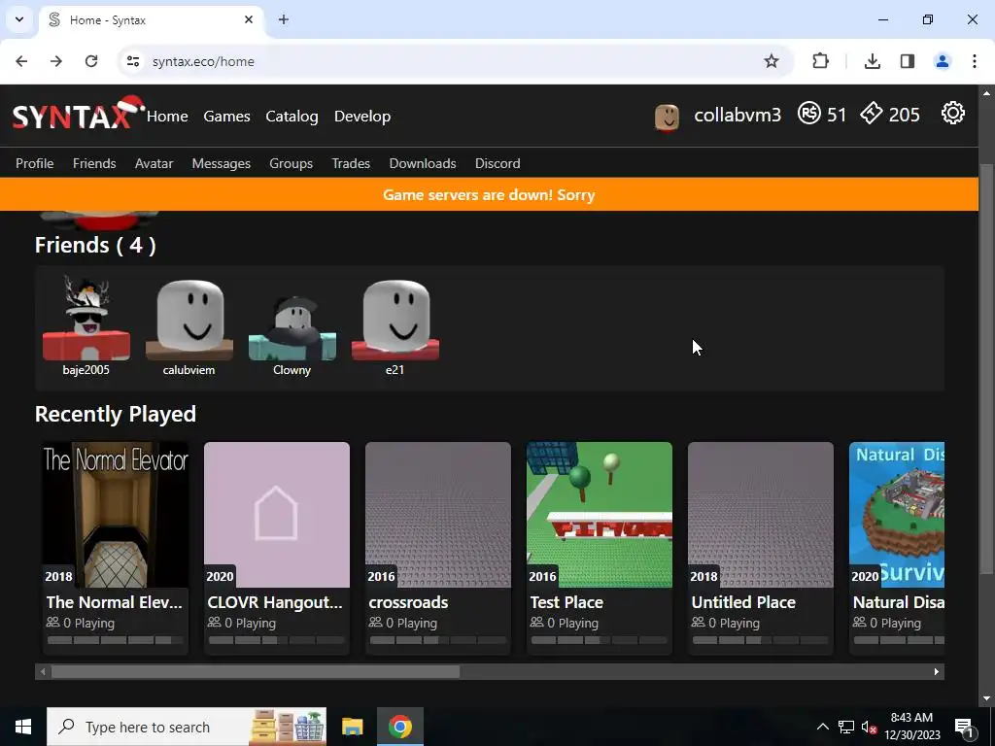
Task: Click the Recently Played heading
Action: click(116, 414)
